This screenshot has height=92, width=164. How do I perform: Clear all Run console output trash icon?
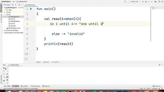(7, 83)
